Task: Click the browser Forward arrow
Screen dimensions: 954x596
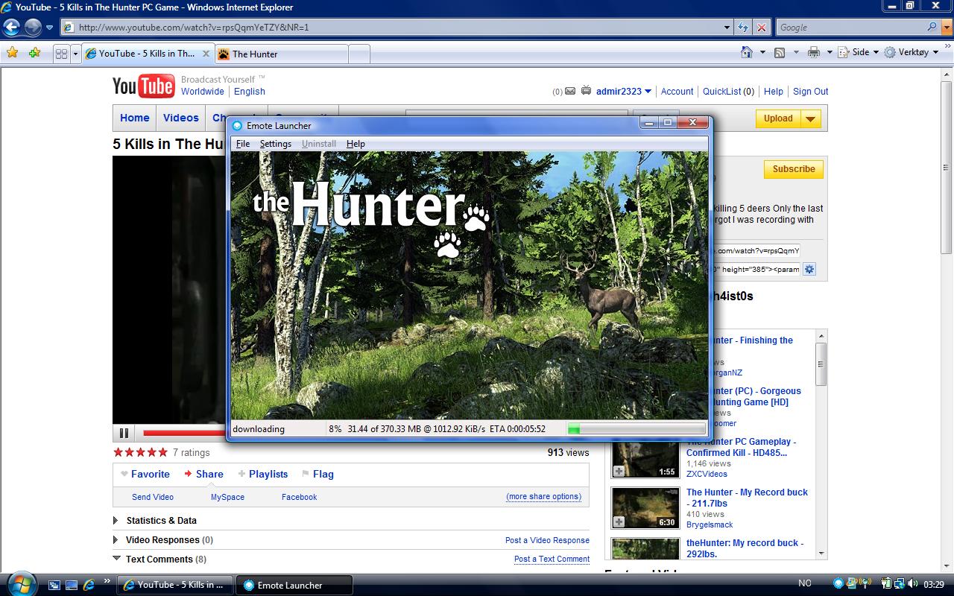Action: (x=33, y=28)
